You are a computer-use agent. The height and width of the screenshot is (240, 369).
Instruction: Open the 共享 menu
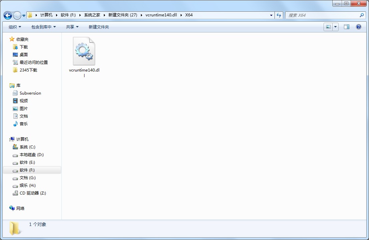(72, 27)
